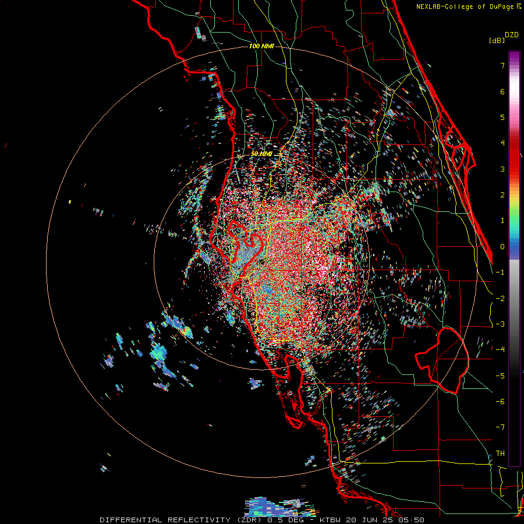Image resolution: width=524 pixels, height=524 pixels.
Task: Click the "4" value on the color scale
Action: 502,143
